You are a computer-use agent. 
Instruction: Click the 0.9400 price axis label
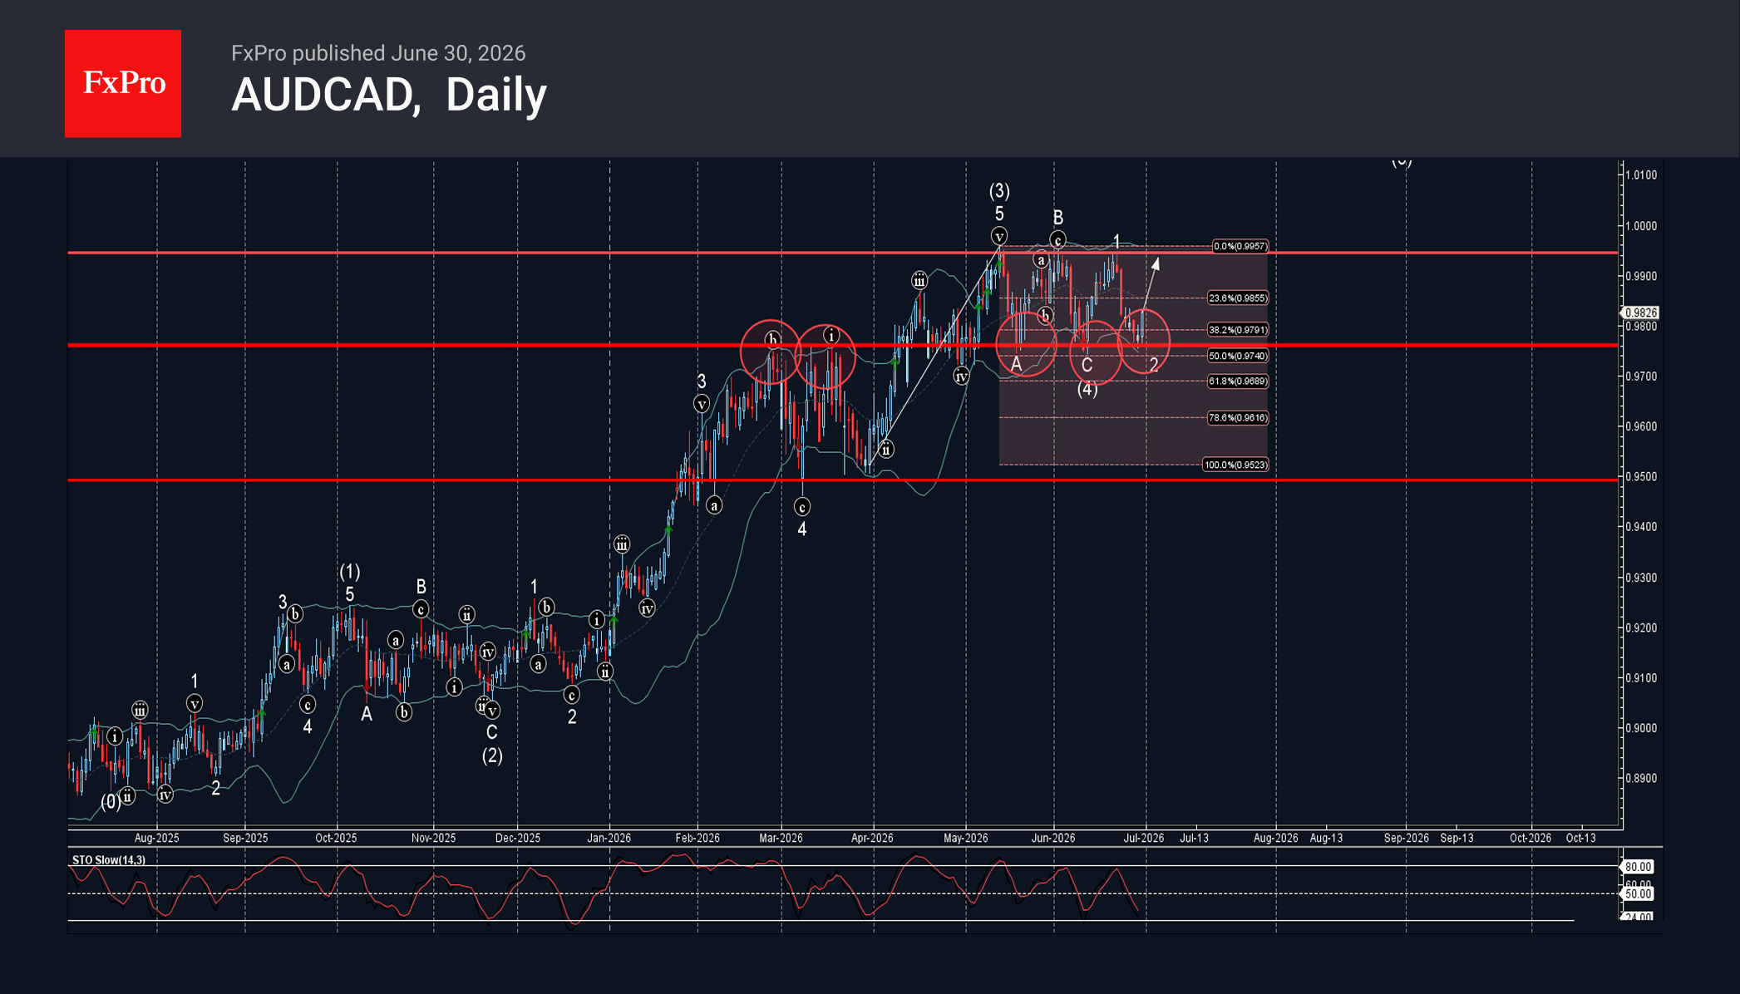click(x=1641, y=527)
